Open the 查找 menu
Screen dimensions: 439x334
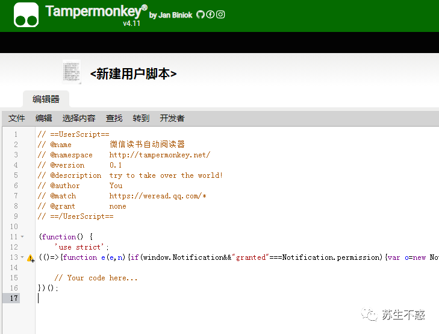coord(114,118)
